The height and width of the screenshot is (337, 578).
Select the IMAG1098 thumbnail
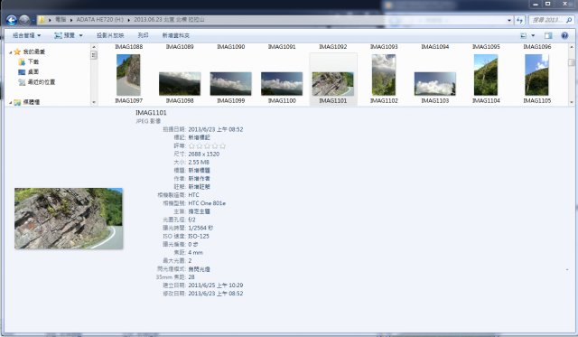(180, 84)
